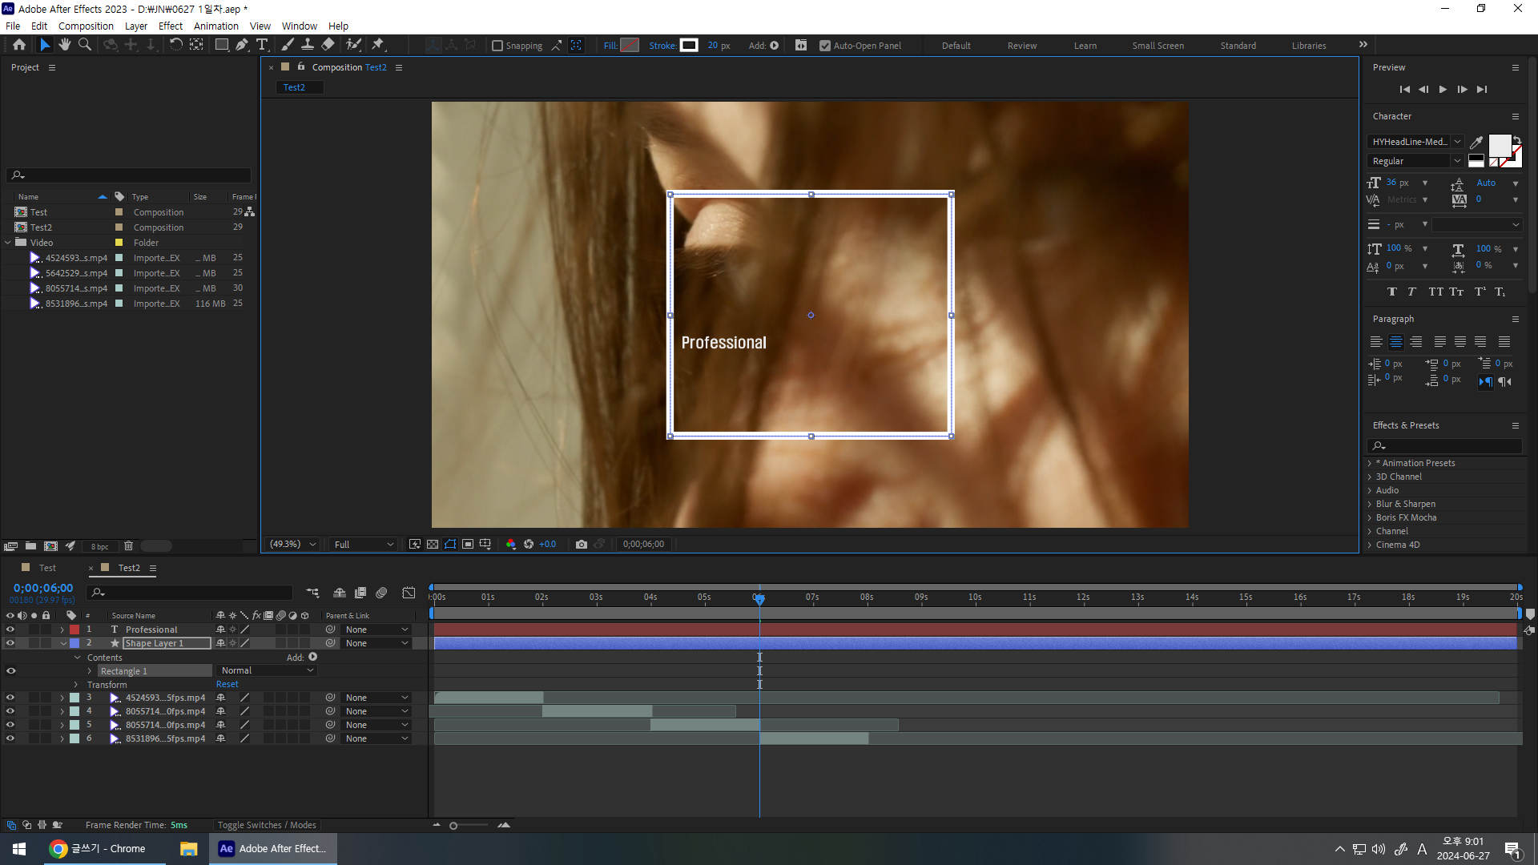Open the font family HYHeadLine dropdown

pos(1457,142)
